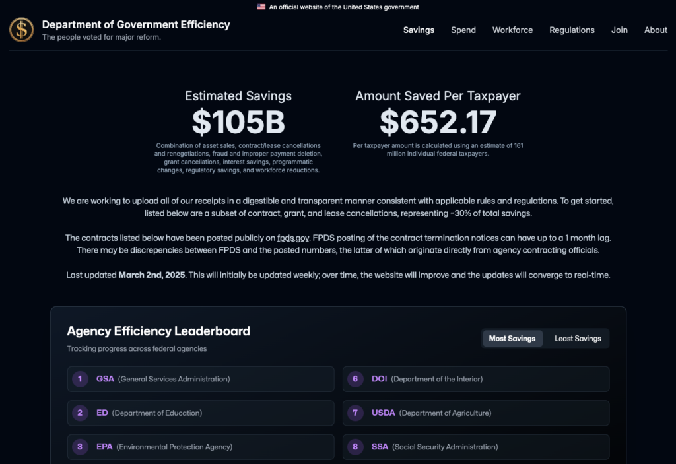Select the SSA Social Security Administration row

476,447
